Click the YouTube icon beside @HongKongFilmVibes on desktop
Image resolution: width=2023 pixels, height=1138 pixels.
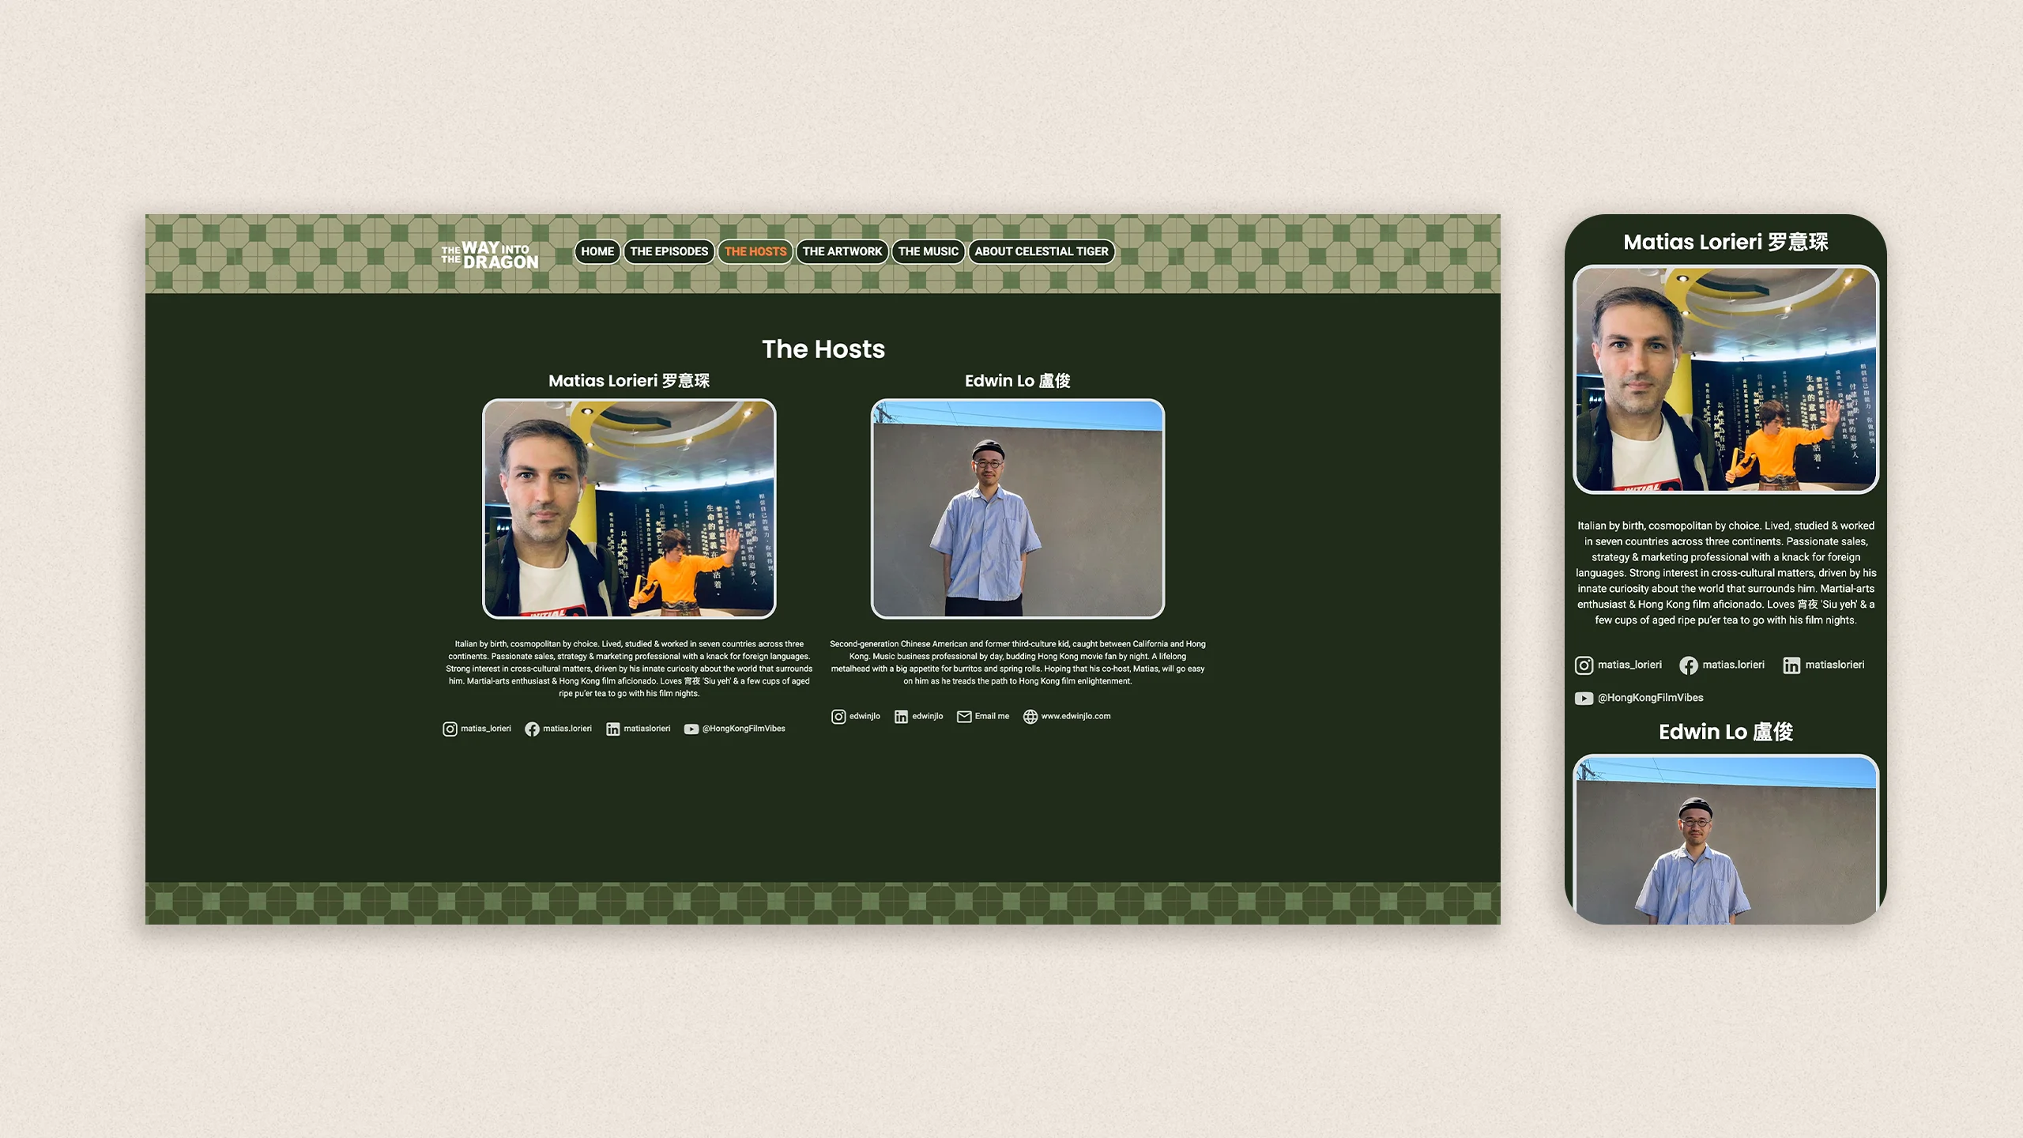point(691,729)
